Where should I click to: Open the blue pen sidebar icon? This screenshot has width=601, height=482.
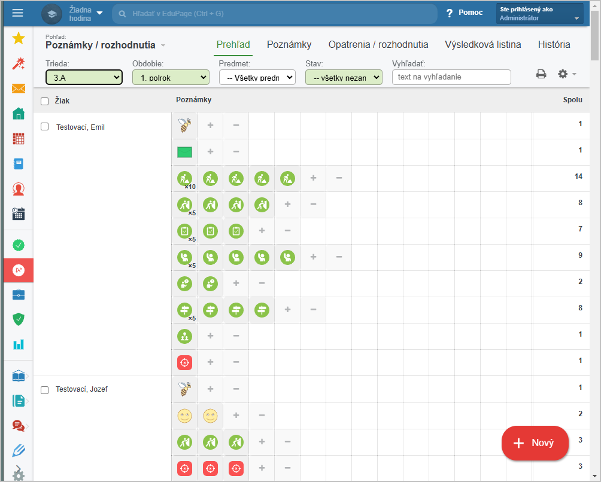coord(19,451)
